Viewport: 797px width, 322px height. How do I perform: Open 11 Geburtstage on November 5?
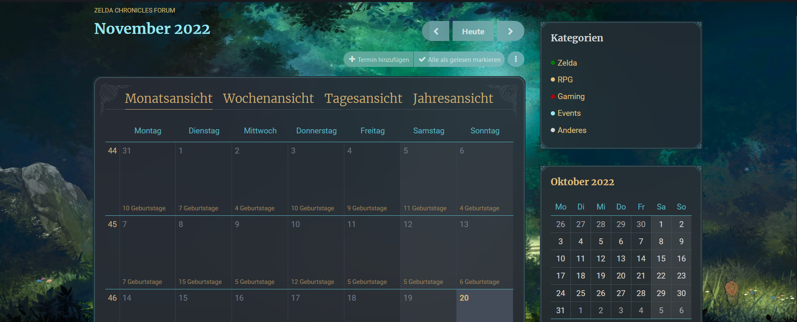click(x=425, y=208)
